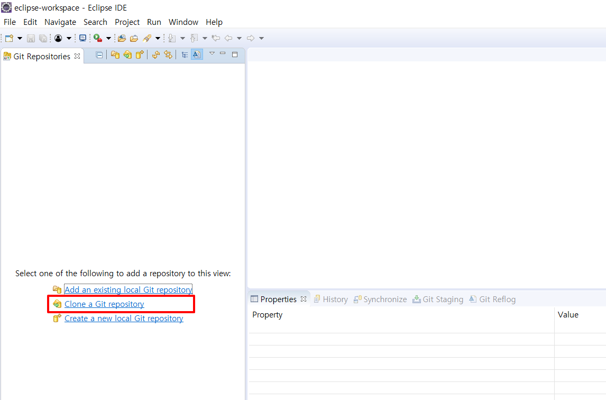Viewport: 606px width, 400px height.
Task: Switch to the Git Reflog tab
Action: 492,299
